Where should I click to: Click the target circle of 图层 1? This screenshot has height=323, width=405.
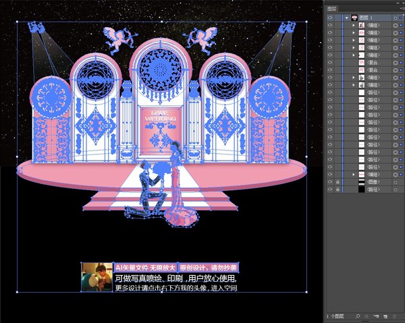point(395,18)
